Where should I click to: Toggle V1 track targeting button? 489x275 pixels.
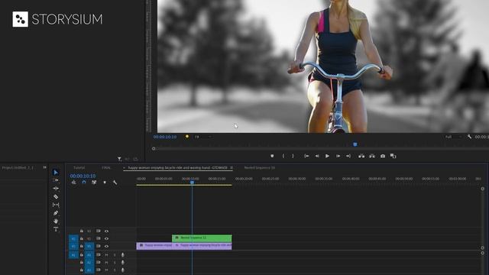tap(89, 246)
